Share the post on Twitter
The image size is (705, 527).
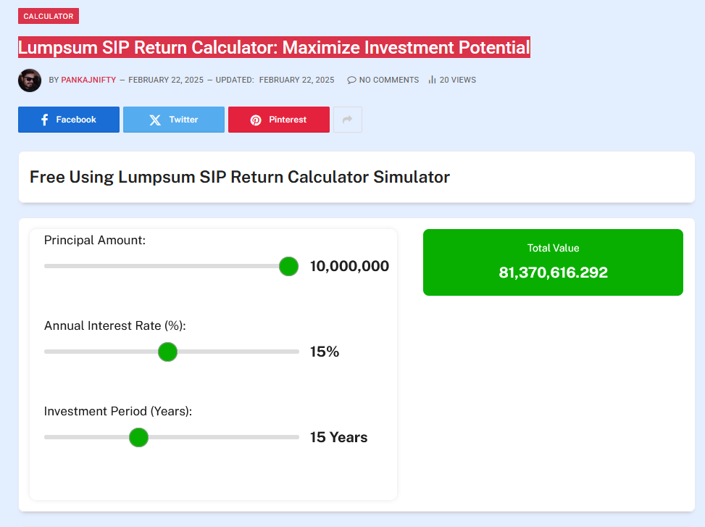tap(174, 120)
